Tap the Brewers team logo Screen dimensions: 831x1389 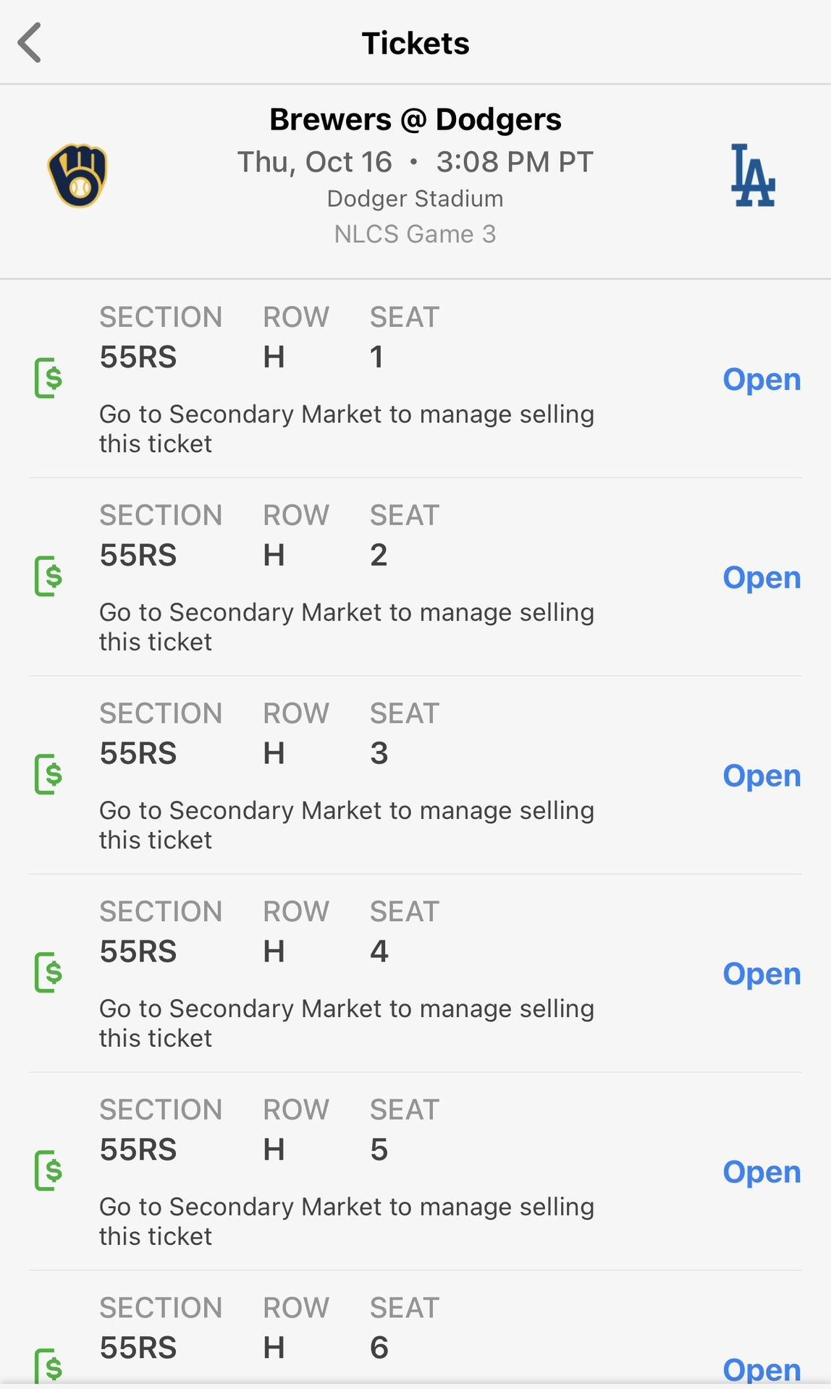pos(77,176)
